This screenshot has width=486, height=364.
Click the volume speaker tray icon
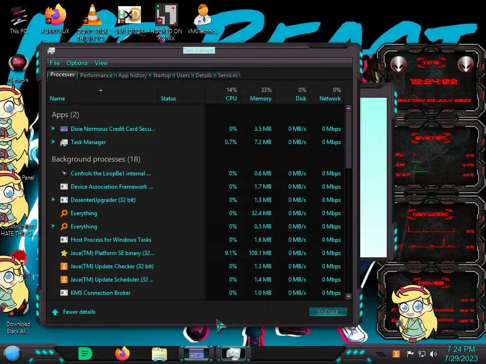coord(433,354)
